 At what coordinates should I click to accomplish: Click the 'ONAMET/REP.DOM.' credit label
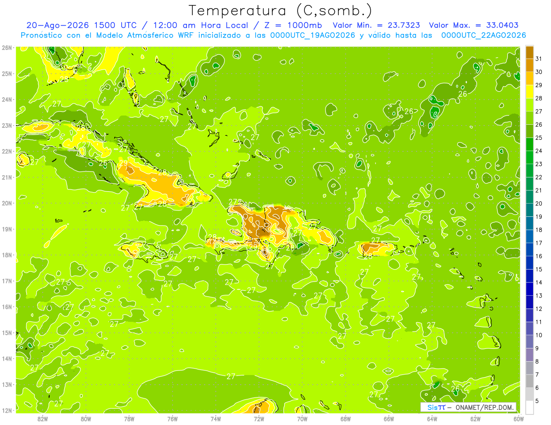pyautogui.click(x=484, y=407)
